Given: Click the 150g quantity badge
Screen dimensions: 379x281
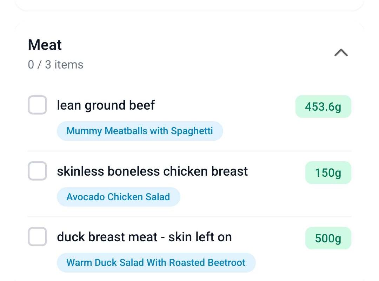Looking at the screenshot, I should [328, 172].
